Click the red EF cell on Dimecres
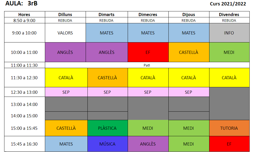 coord(148,52)
